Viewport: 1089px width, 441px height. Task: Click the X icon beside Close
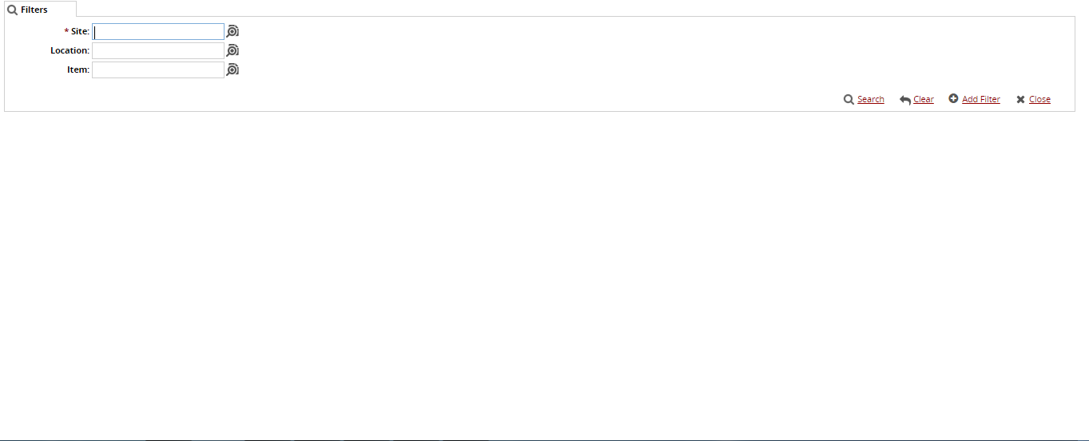pyautogui.click(x=1020, y=100)
